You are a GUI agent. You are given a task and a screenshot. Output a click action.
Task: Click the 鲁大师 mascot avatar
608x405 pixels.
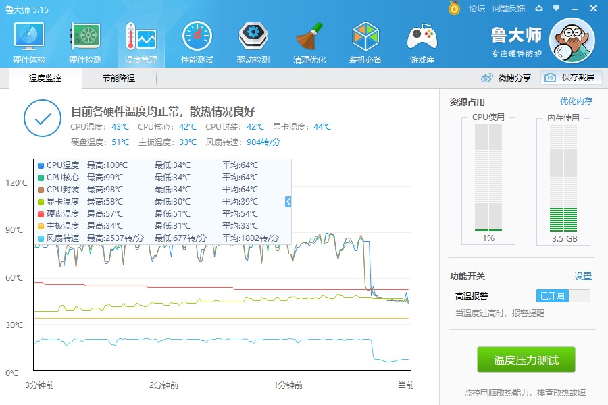(572, 40)
